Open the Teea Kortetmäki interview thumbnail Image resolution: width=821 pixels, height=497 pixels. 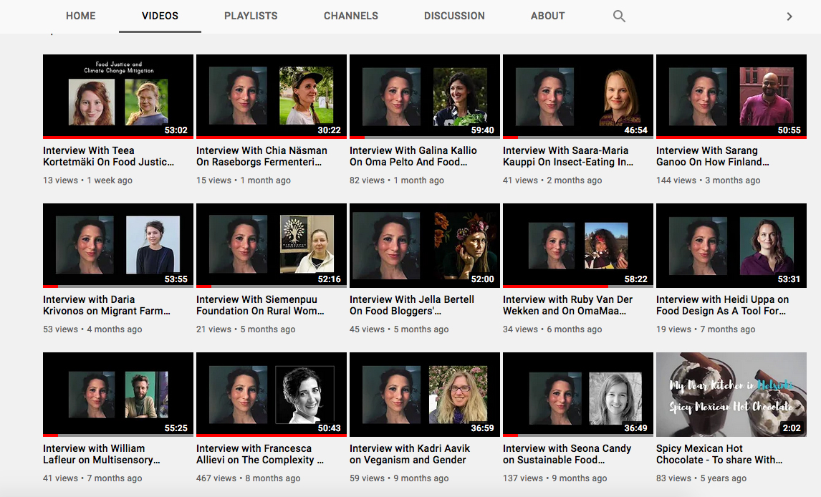pyautogui.click(x=118, y=96)
